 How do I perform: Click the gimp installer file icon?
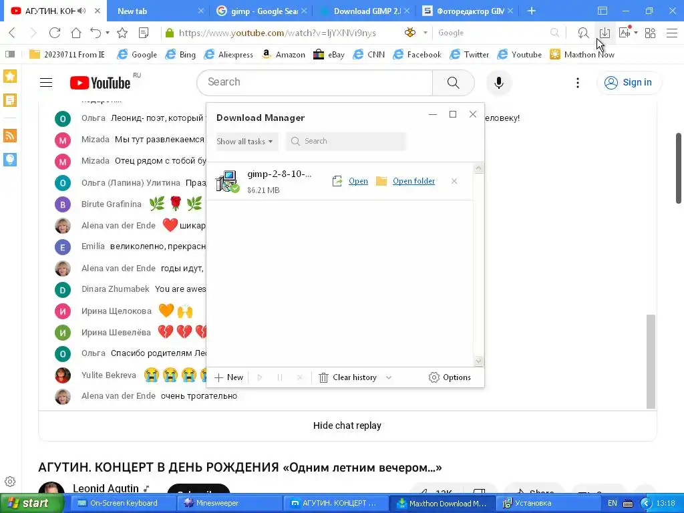(x=227, y=181)
